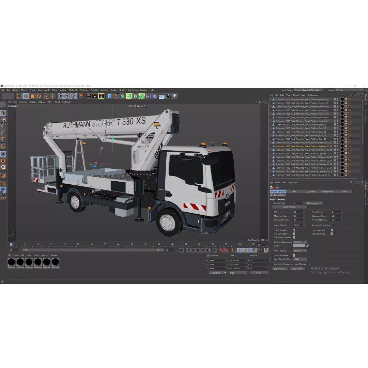Open the Size mode dropdown

(238, 273)
